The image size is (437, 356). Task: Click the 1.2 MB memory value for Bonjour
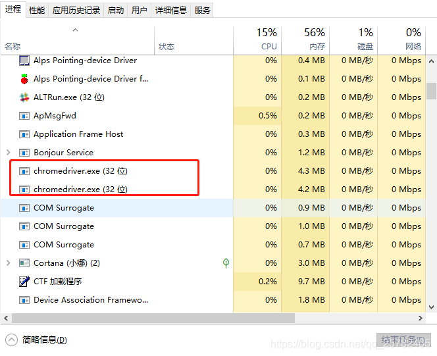point(311,153)
